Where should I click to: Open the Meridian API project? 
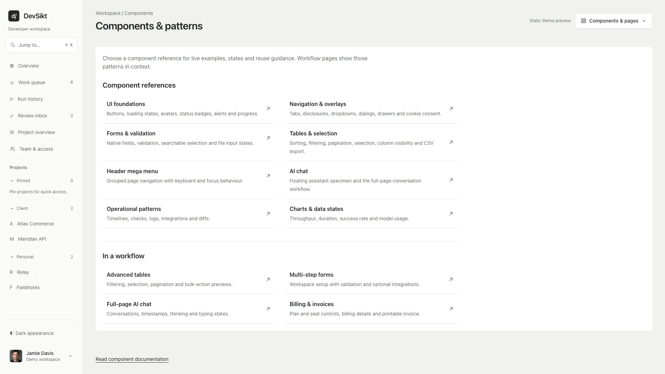[41, 239]
